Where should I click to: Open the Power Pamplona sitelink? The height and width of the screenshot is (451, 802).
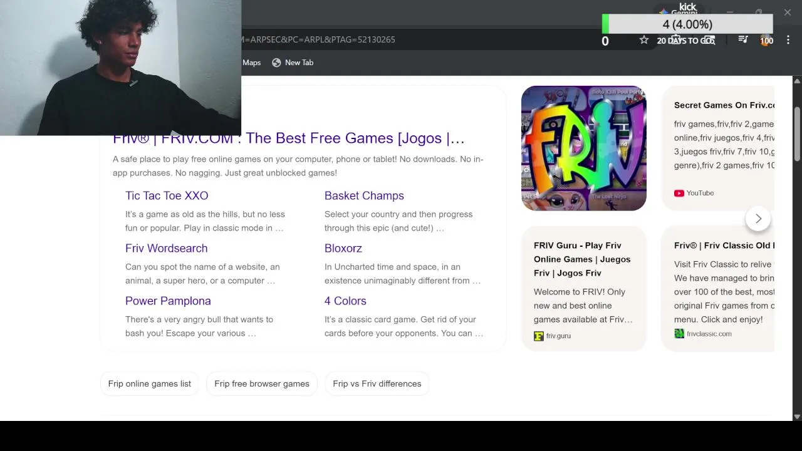coord(168,301)
